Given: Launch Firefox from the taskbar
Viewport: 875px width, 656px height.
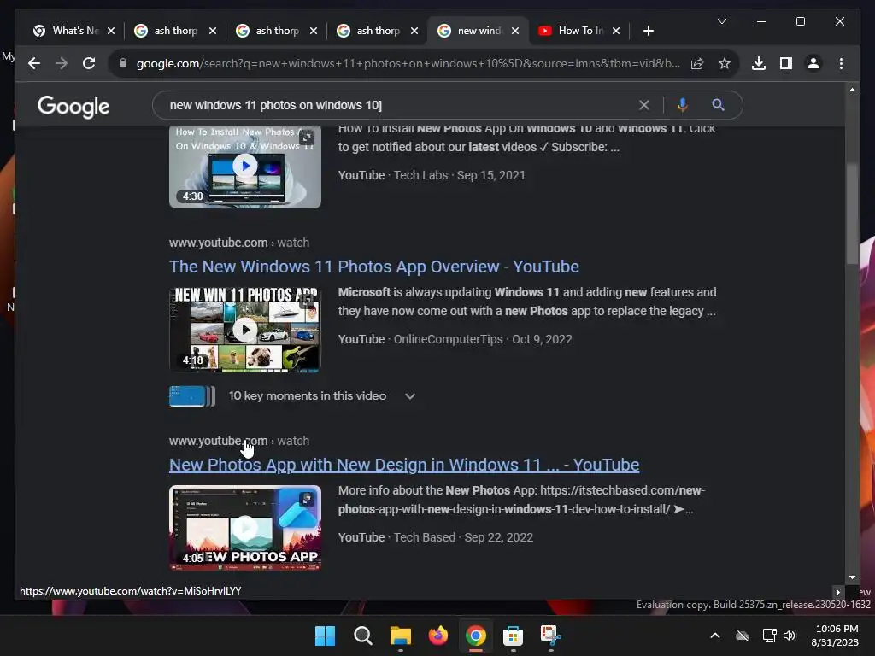Looking at the screenshot, I should coord(438,635).
